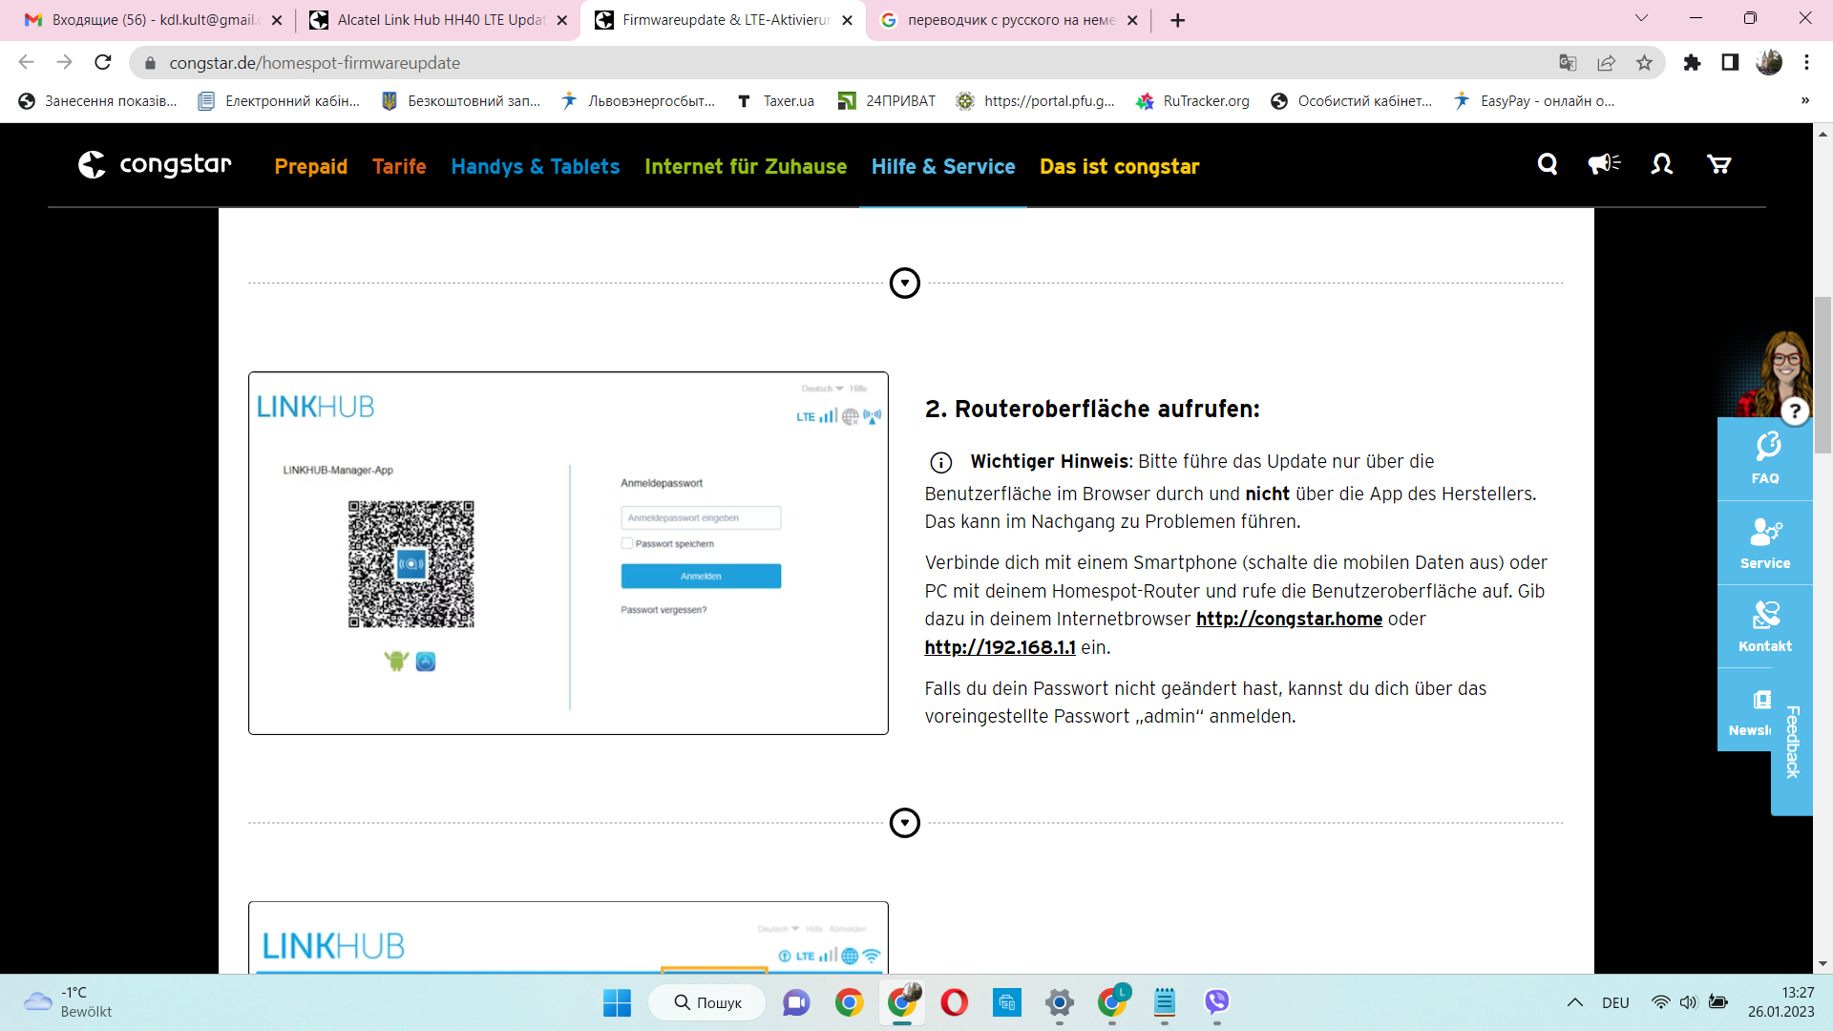Click the Google Translate page icon
The width and height of the screenshot is (1833, 1031).
coord(1568,63)
